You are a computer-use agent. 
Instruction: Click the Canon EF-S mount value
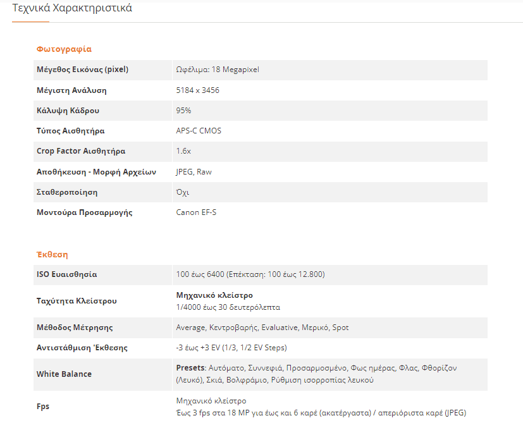(x=196, y=212)
